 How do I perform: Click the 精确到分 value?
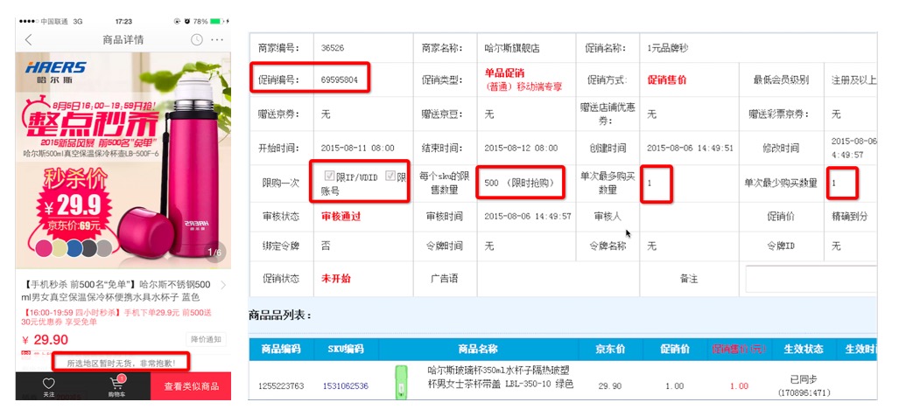849,216
